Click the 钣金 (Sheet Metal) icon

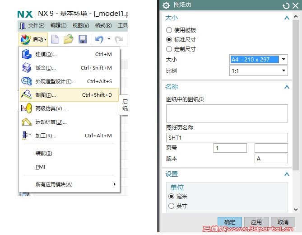point(27,68)
